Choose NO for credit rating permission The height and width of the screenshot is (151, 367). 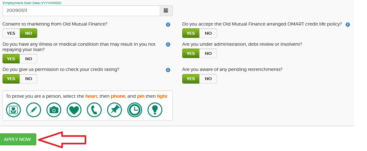coord(28,79)
